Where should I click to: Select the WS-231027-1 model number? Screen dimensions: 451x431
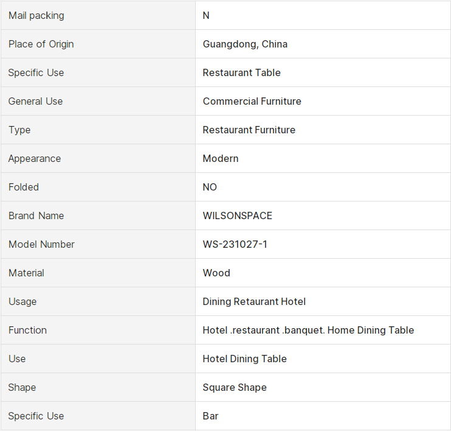click(235, 244)
